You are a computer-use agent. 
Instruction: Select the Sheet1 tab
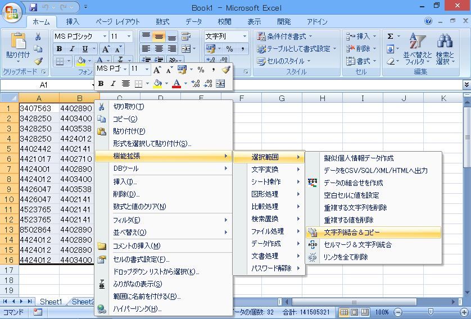pyautogui.click(x=51, y=302)
